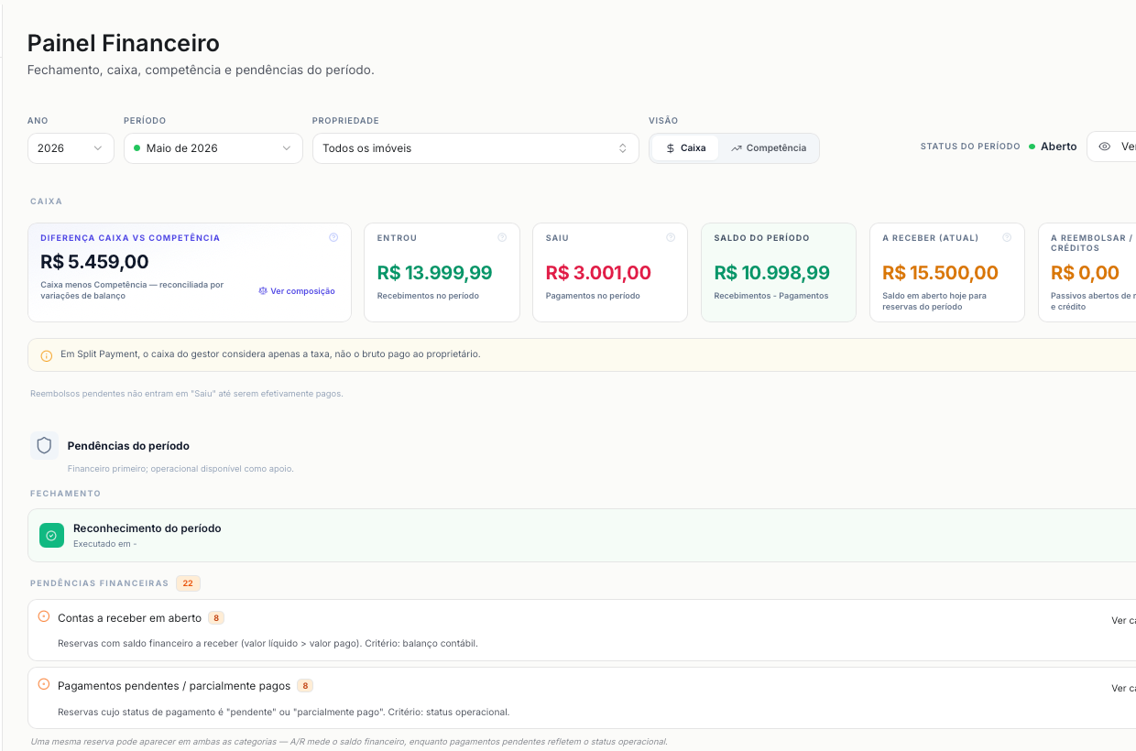
Task: Switch view to Competência
Action: [769, 148]
